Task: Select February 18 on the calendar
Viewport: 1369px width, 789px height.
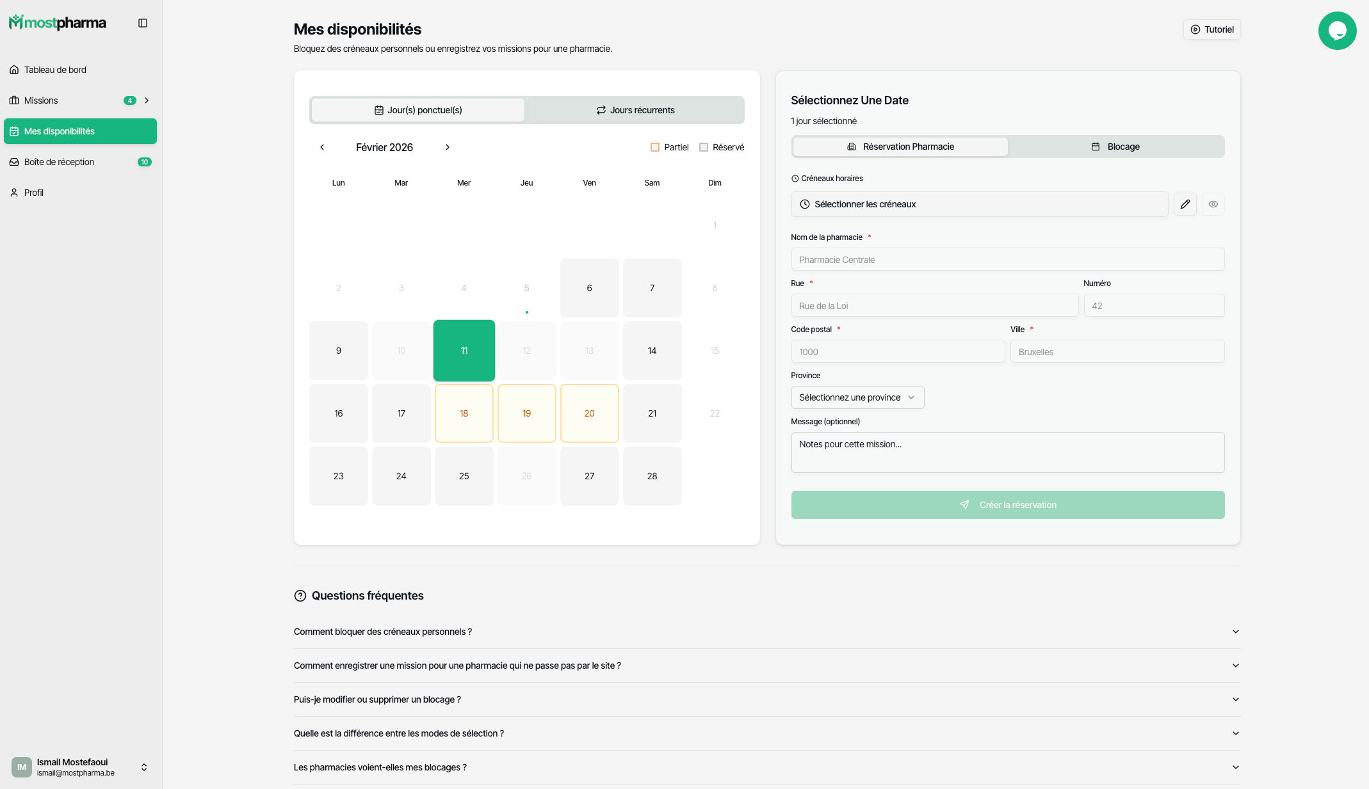Action: click(x=464, y=413)
